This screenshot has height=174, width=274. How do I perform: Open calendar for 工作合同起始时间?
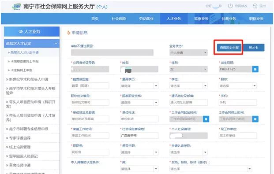[206, 119]
